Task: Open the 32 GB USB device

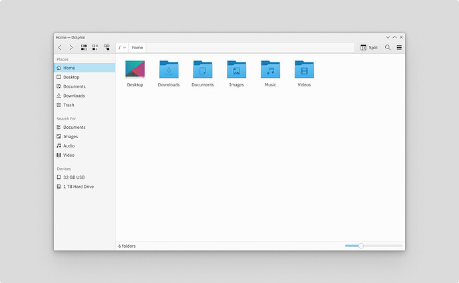Action: click(x=74, y=177)
